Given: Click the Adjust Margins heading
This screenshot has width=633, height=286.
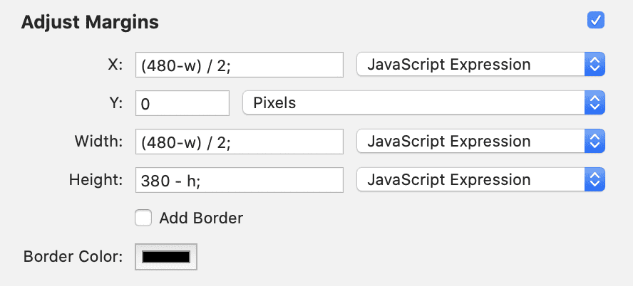Looking at the screenshot, I should pyautogui.click(x=90, y=22).
